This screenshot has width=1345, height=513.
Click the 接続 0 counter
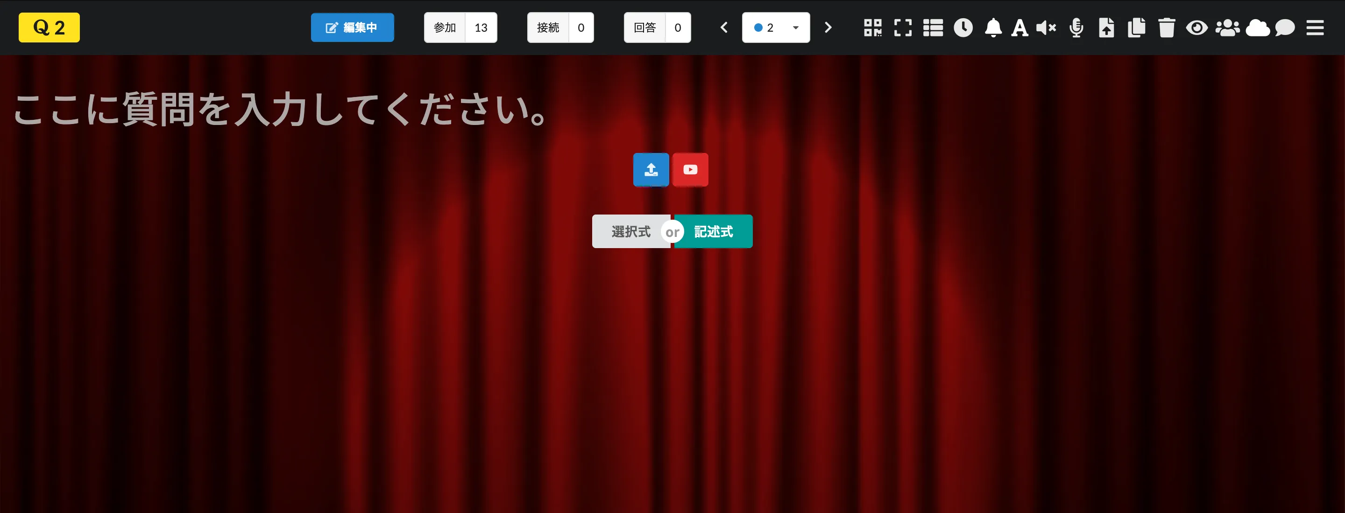(x=560, y=28)
